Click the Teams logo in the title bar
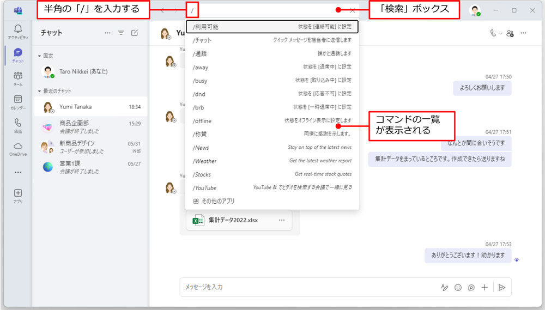This screenshot has height=310, width=545. point(18,10)
